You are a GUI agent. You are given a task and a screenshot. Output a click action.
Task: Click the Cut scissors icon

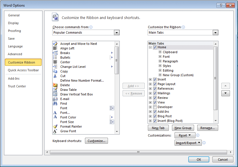pyautogui.click(x=55, y=76)
